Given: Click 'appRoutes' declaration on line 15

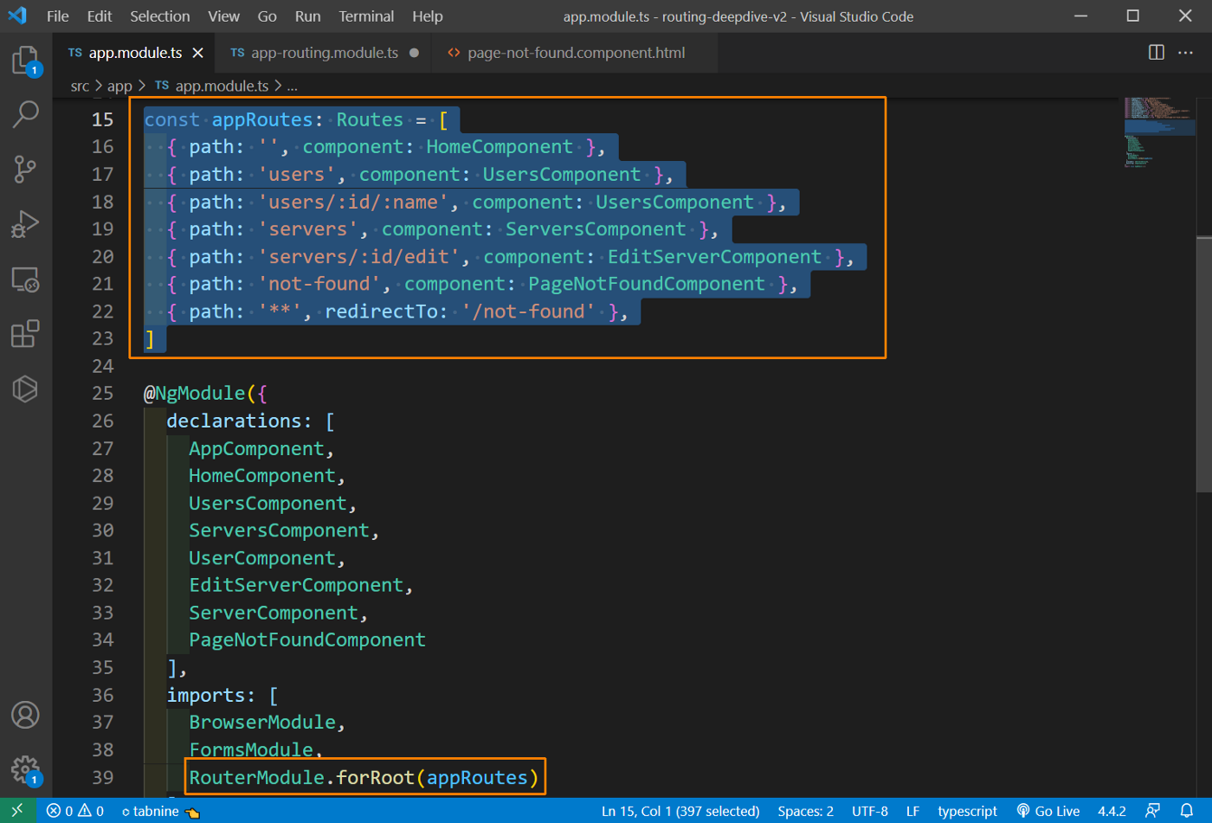Looking at the screenshot, I should [262, 120].
